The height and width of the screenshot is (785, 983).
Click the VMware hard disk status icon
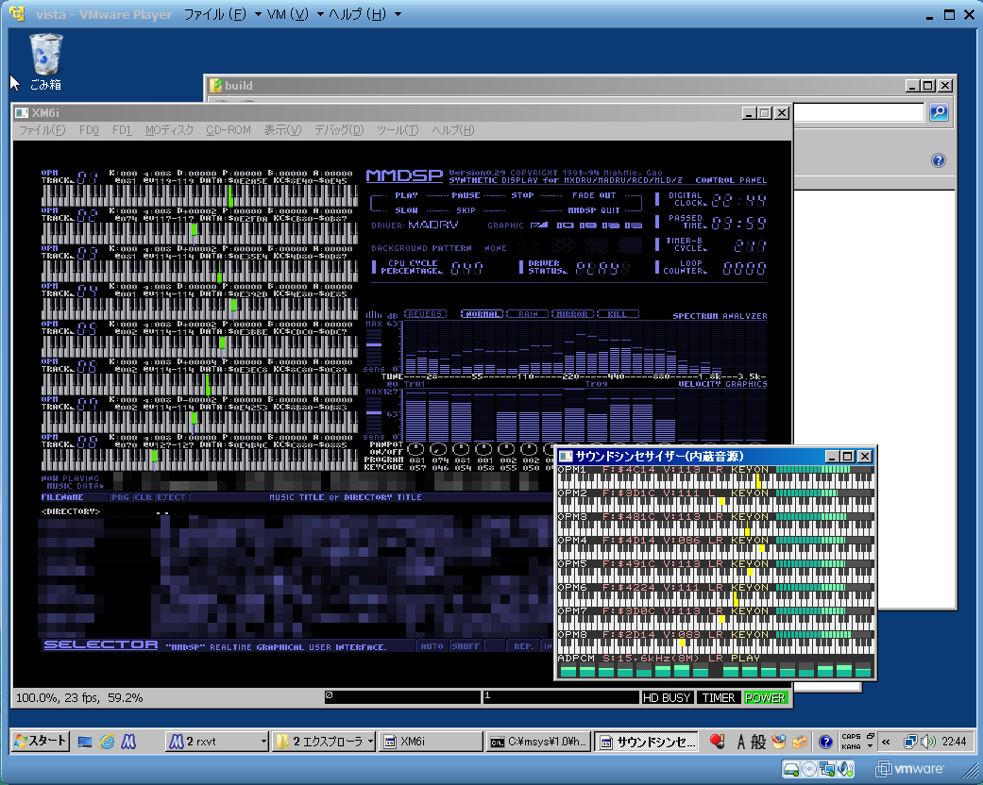click(791, 769)
